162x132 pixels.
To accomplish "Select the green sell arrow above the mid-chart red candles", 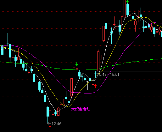I will 77,64.
